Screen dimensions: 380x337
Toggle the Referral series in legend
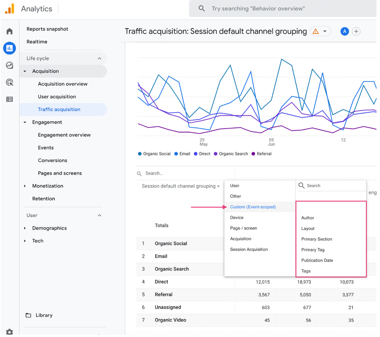(x=254, y=154)
